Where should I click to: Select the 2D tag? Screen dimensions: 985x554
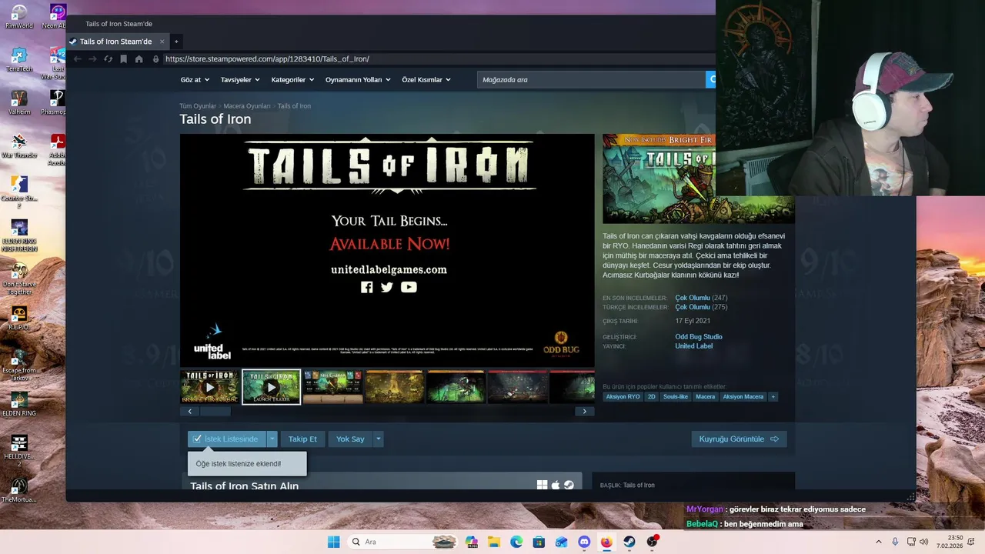(x=652, y=396)
